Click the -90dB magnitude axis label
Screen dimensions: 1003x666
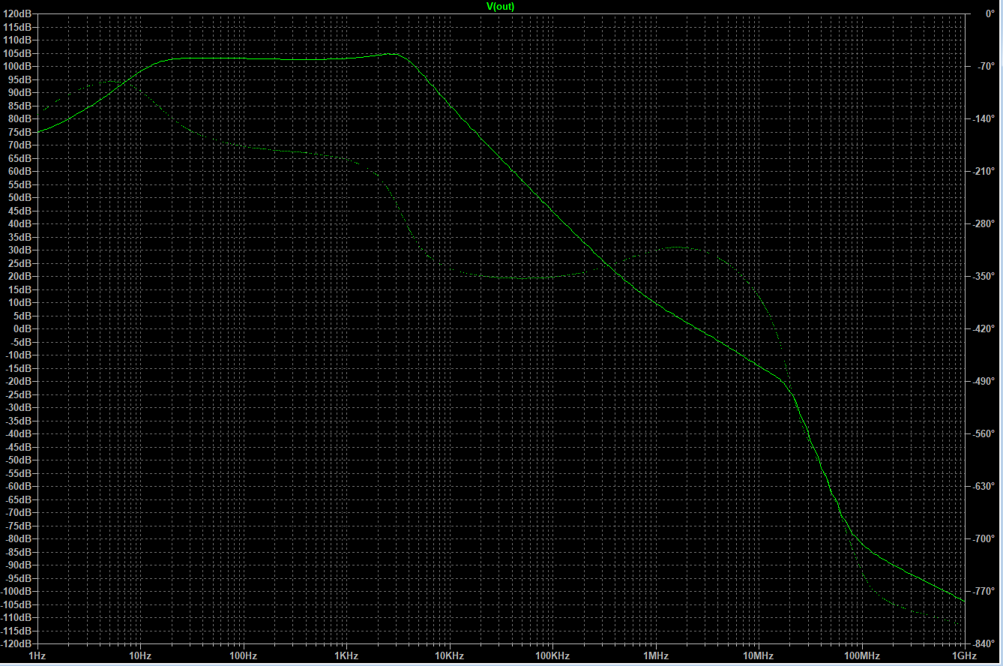coord(19,565)
